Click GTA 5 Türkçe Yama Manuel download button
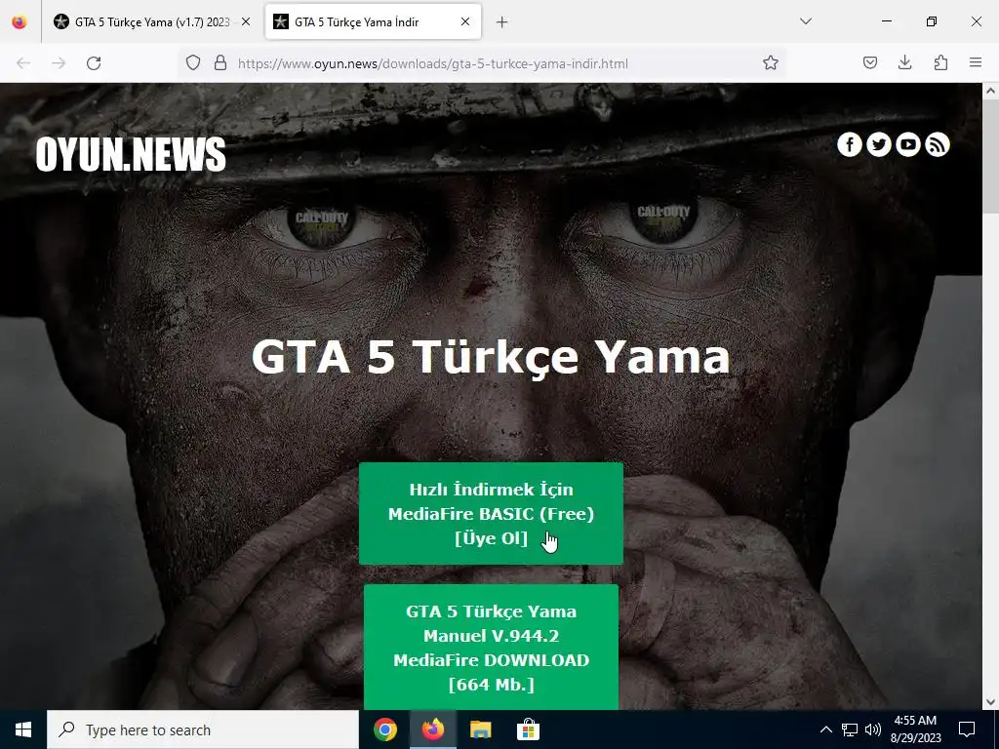The width and height of the screenshot is (999, 749). pyautogui.click(x=491, y=648)
